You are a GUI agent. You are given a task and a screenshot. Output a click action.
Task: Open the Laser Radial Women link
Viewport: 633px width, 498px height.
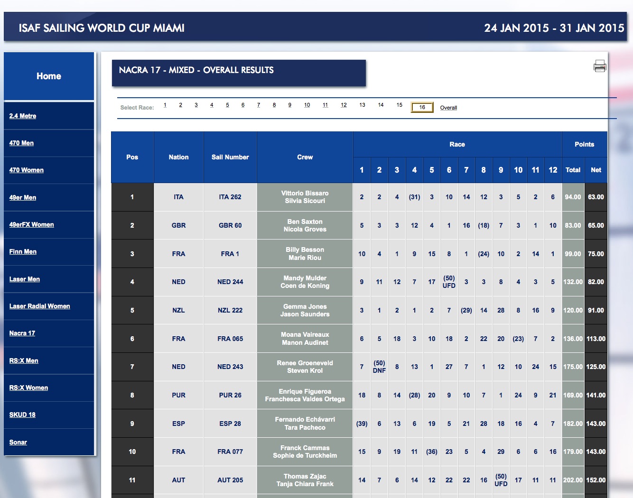(40, 306)
